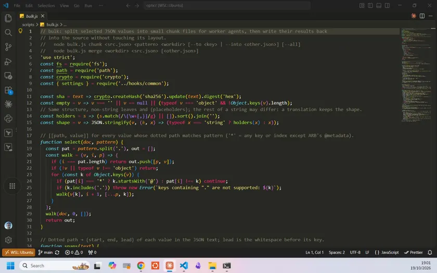Open Copilot from the taskbar
The width and height of the screenshot is (437, 273).
click(x=112, y=266)
